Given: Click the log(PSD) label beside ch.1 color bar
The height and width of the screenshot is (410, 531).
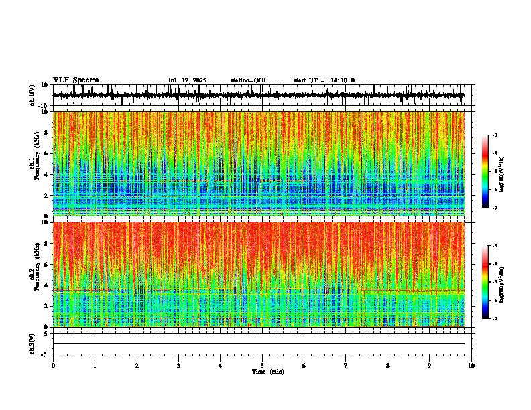Looking at the screenshot, I should [502, 175].
